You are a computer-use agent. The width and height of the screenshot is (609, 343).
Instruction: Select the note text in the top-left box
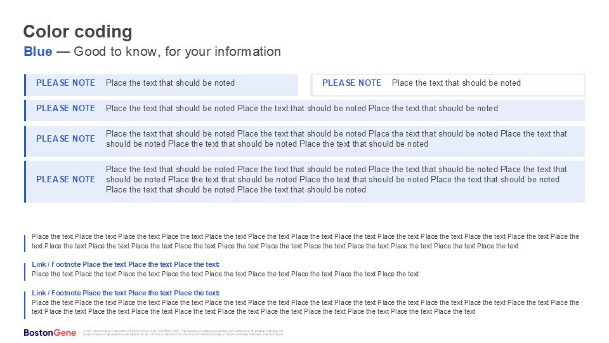coord(170,83)
